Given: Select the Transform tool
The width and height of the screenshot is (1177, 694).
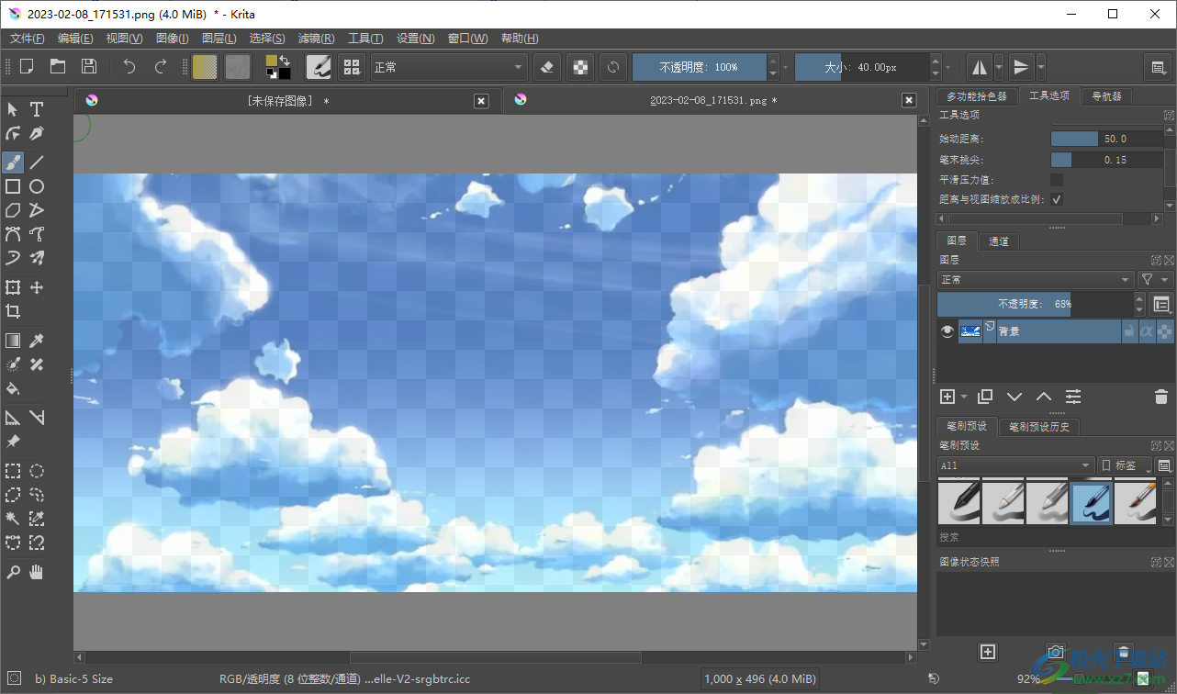Looking at the screenshot, I should pyautogui.click(x=13, y=287).
